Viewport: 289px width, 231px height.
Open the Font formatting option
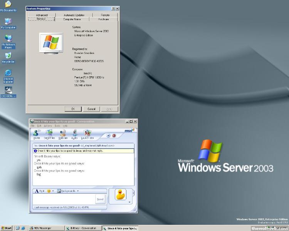point(39,191)
